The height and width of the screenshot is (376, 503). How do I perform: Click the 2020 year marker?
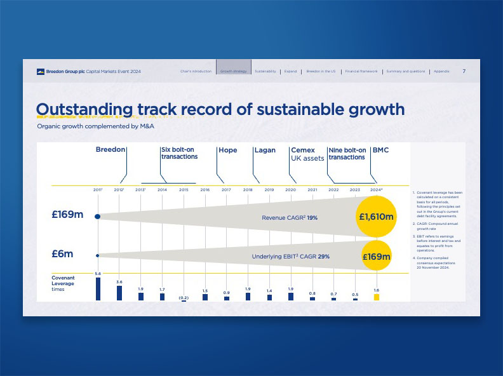tap(291, 190)
